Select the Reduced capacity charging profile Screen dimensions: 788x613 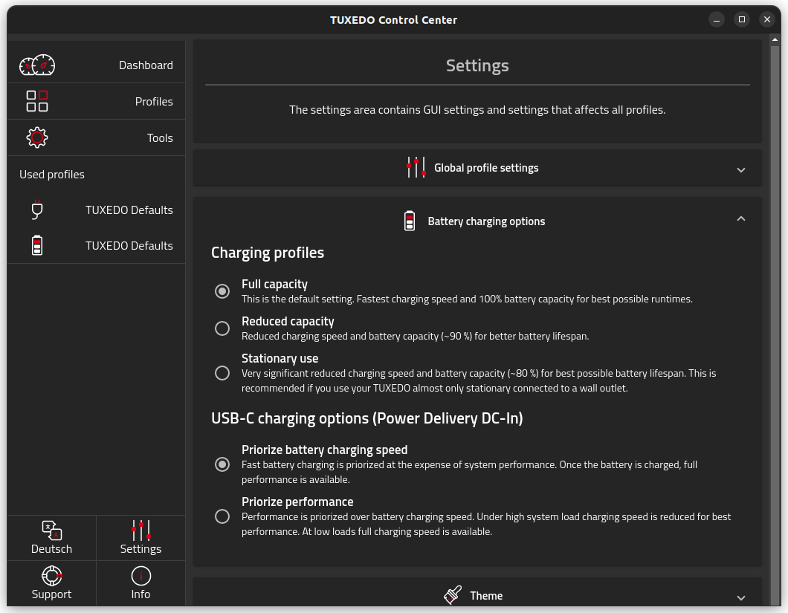(222, 328)
